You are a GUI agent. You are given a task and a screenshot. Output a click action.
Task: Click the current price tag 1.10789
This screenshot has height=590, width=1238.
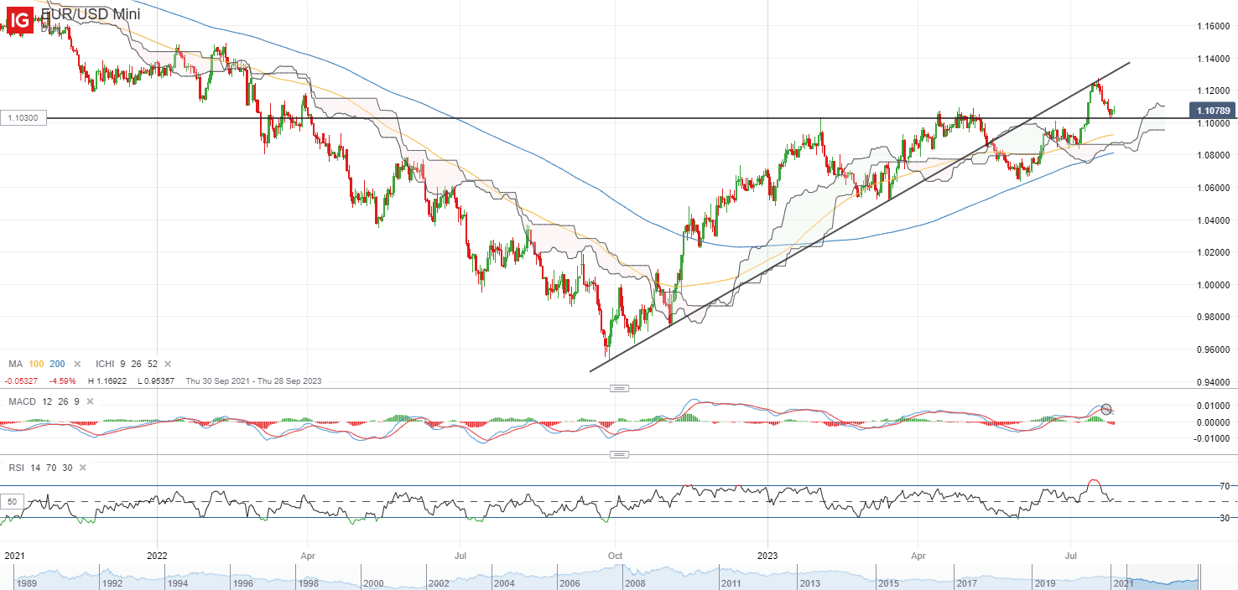[x=1212, y=110]
